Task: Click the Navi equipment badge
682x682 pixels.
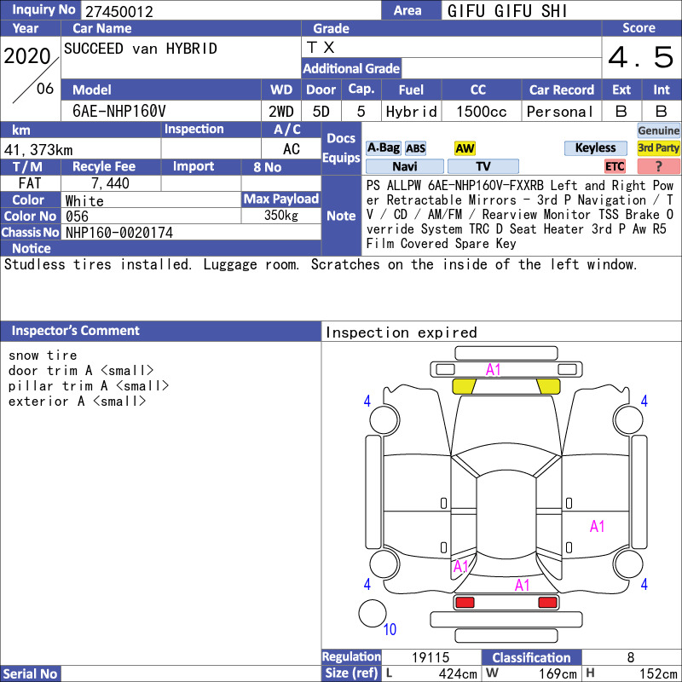Action: (x=404, y=166)
